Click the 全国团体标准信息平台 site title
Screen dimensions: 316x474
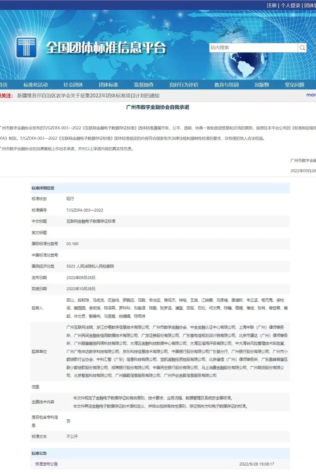pyautogui.click(x=106, y=48)
